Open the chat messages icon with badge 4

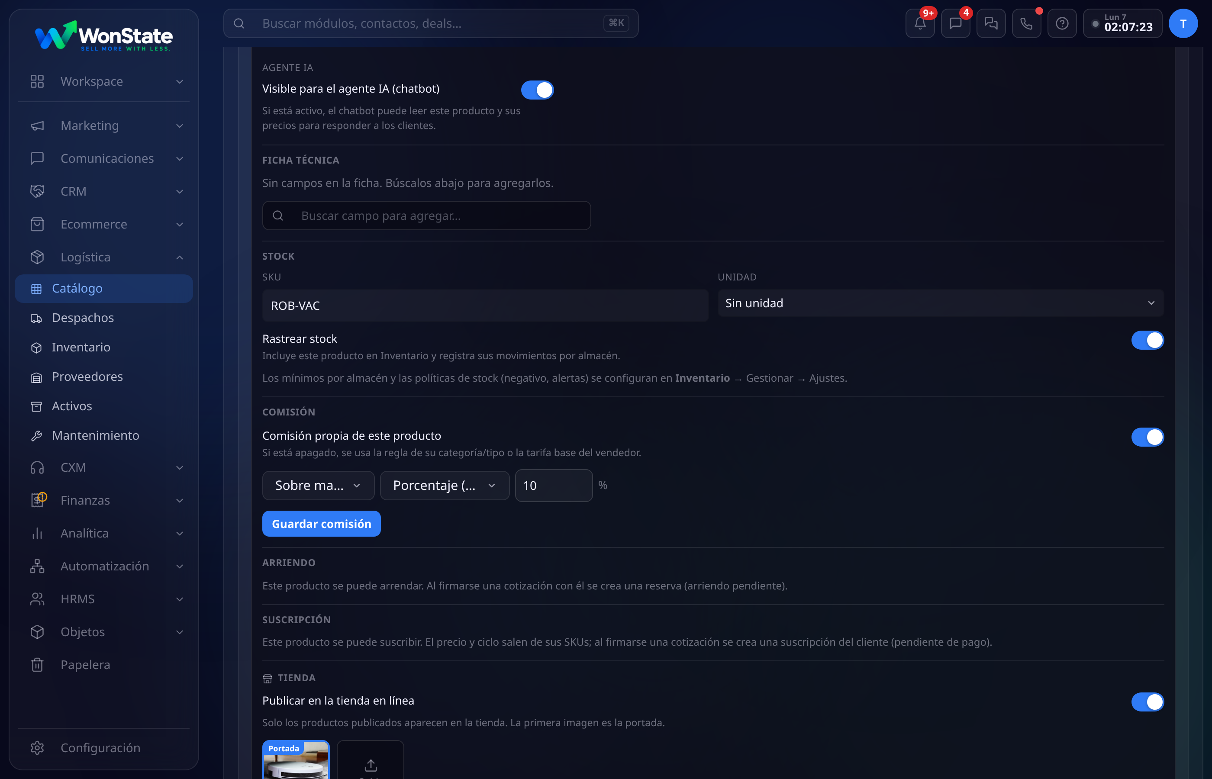(x=955, y=23)
